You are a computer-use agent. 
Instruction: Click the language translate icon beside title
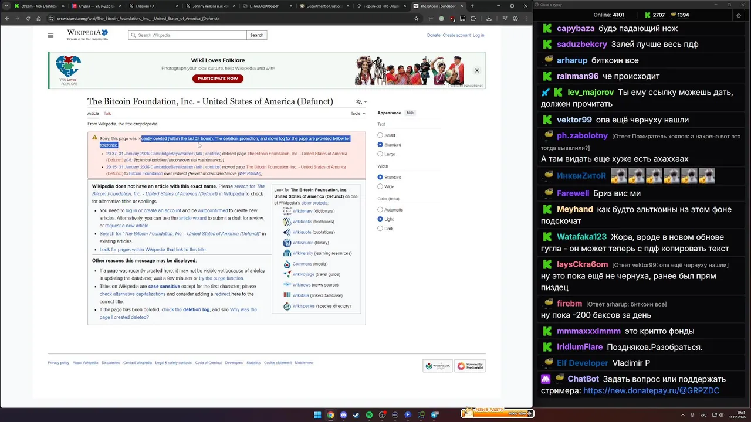pyautogui.click(x=359, y=101)
